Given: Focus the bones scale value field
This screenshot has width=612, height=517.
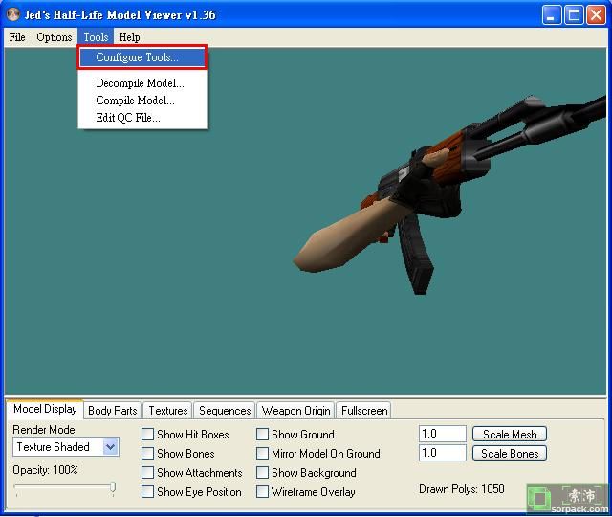Looking at the screenshot, I should pyautogui.click(x=442, y=453).
